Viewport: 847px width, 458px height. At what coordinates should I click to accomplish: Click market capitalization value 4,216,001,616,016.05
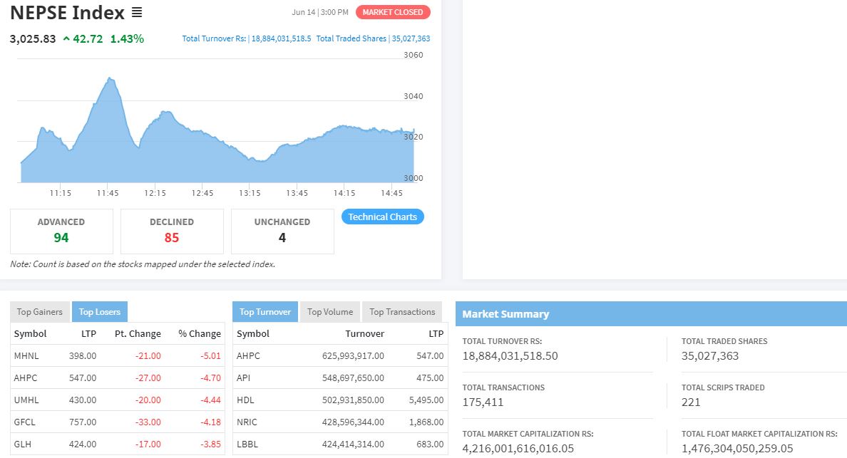click(x=518, y=449)
